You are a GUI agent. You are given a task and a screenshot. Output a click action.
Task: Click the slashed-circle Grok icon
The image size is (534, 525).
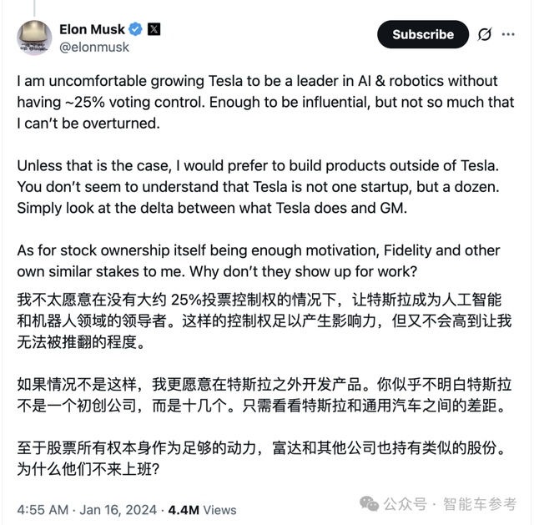tap(484, 34)
